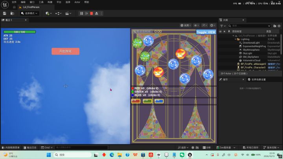Collapse the Lighting folder in Outliner
Image resolution: width=283 pixels, height=159 pixels.
pyautogui.click(x=235, y=39)
